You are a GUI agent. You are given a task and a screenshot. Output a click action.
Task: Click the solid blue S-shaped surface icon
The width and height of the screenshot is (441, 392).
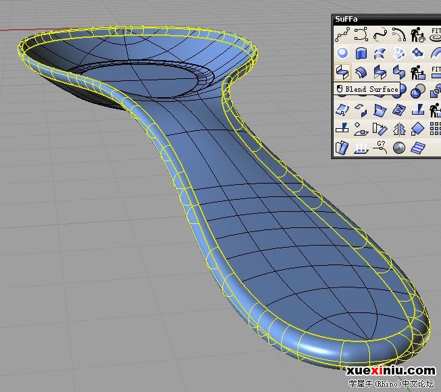coord(399,72)
